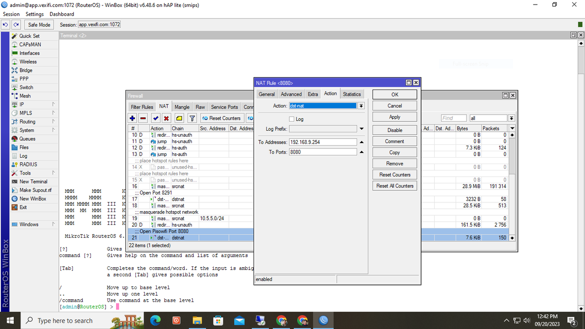Open Mesh from the sidebar
Viewport: 585px width, 329px height.
point(25,96)
